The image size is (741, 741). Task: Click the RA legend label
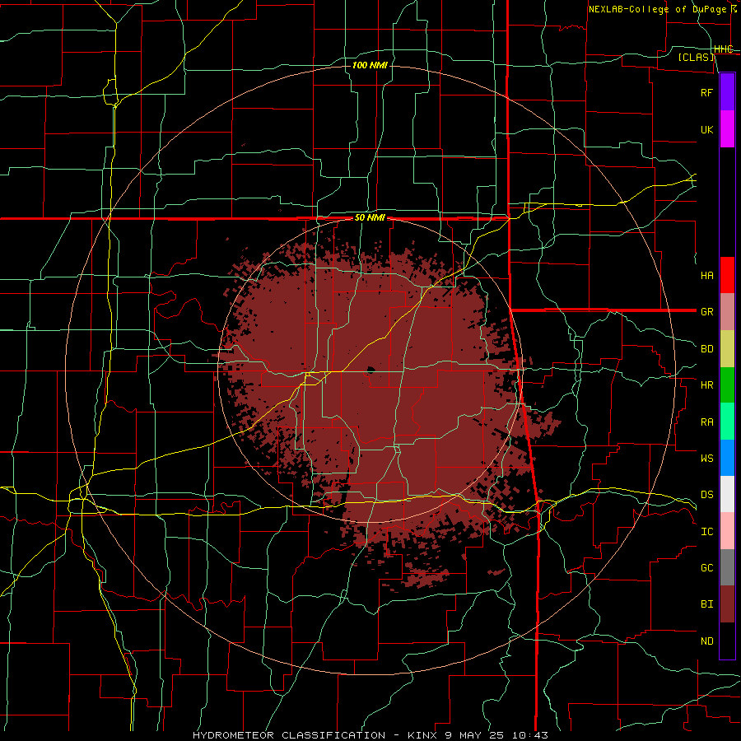[706, 422]
